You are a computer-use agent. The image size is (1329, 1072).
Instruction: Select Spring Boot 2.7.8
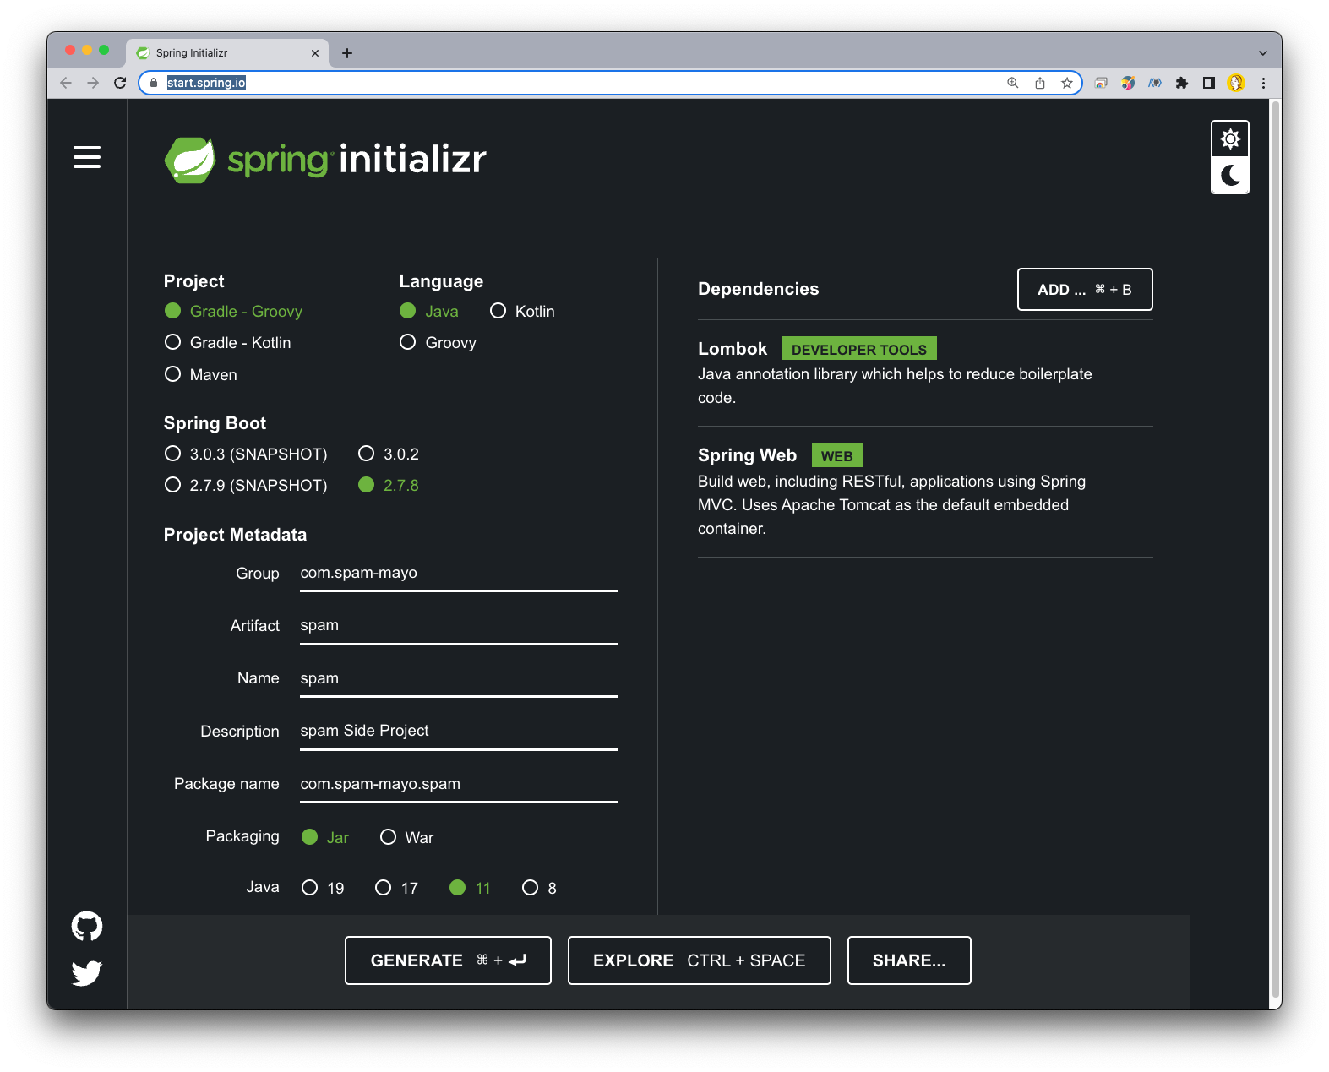(x=389, y=485)
